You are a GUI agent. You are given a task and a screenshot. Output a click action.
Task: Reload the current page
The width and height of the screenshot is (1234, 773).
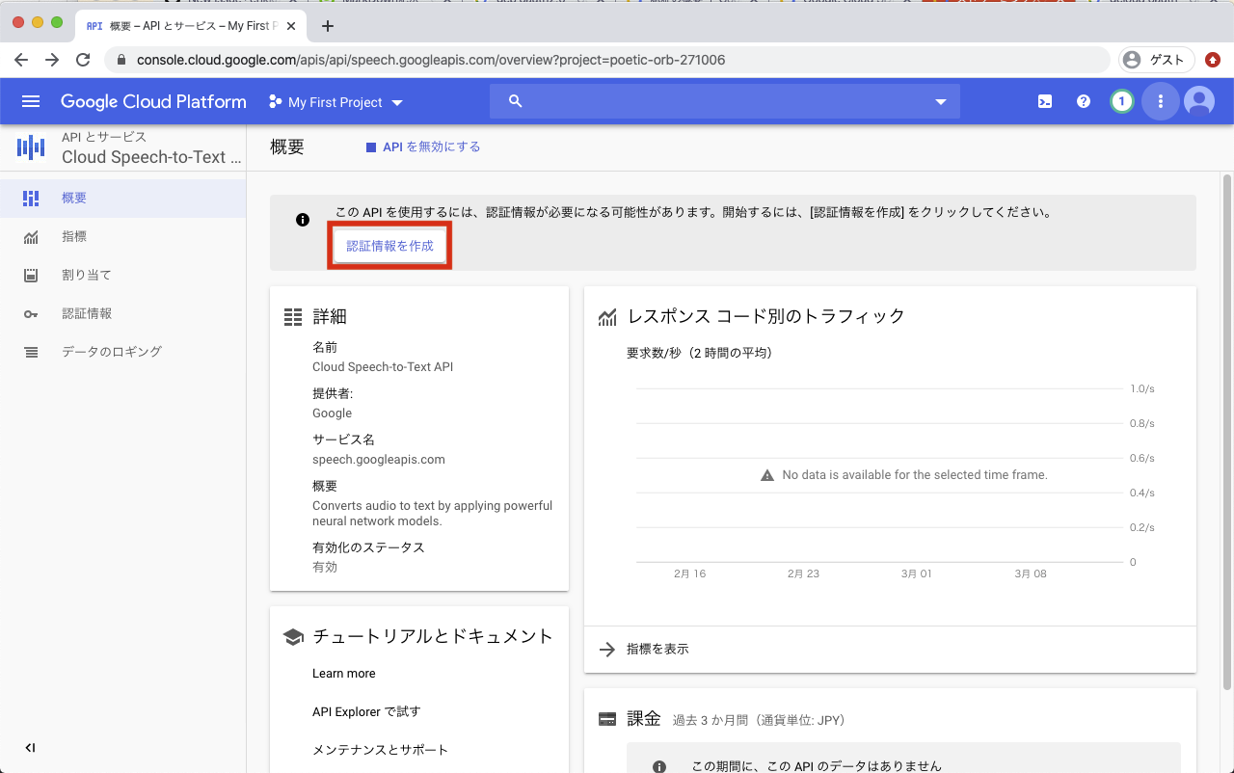83,59
